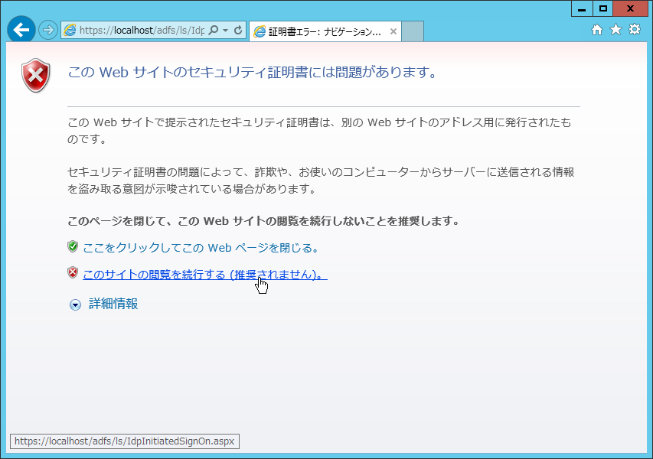Image resolution: width=653 pixels, height=459 pixels.
Task: Open the address bar dropdown arrow
Action: click(x=225, y=31)
